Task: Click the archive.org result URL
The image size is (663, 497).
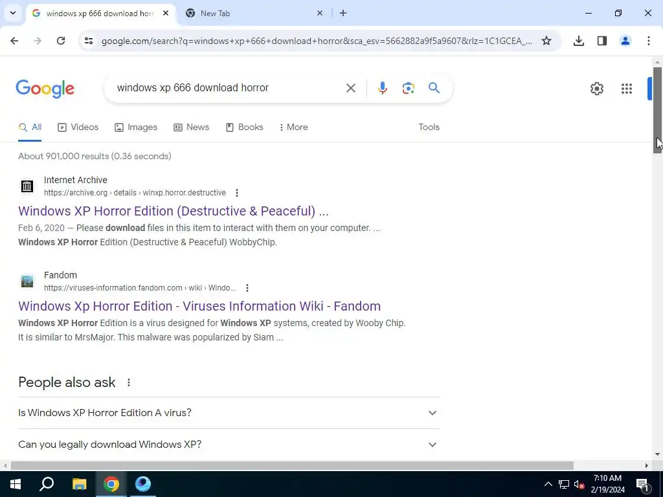Action: click(135, 193)
